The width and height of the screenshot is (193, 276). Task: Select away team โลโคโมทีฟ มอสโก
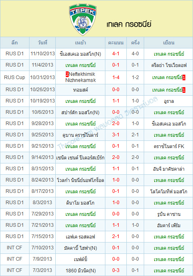click(x=169, y=192)
